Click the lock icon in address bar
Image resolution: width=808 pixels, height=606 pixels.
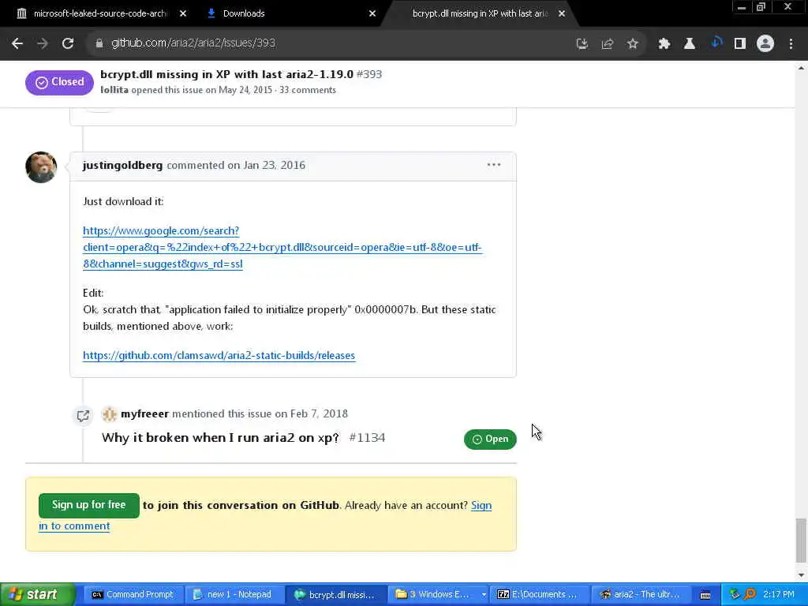[99, 43]
